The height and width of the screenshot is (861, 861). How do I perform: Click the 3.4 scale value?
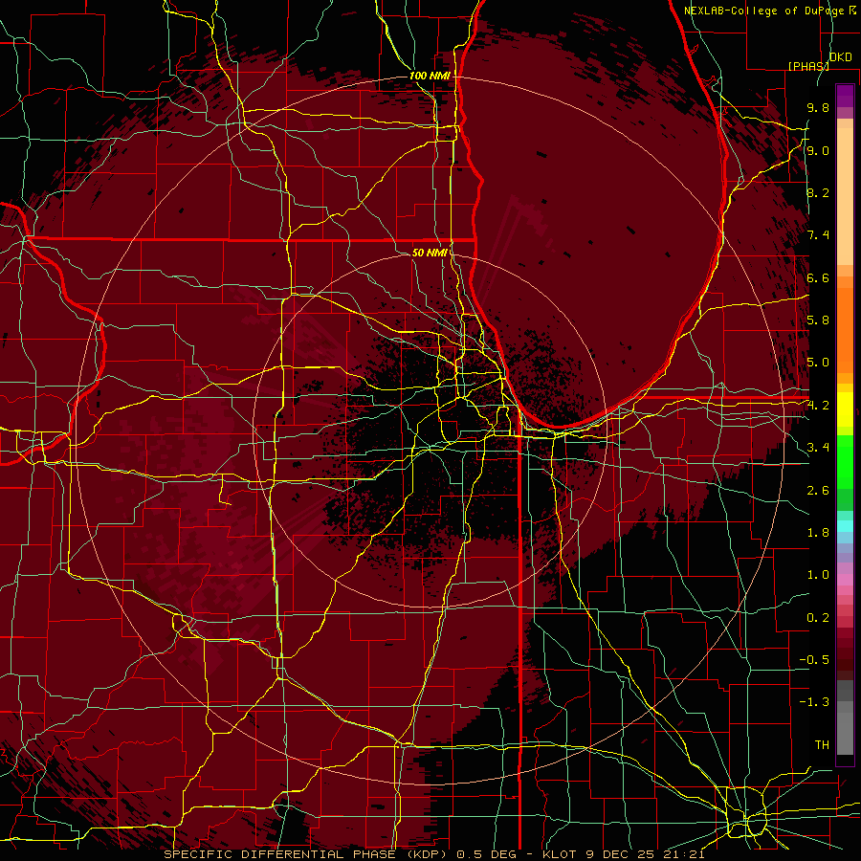[x=818, y=448]
